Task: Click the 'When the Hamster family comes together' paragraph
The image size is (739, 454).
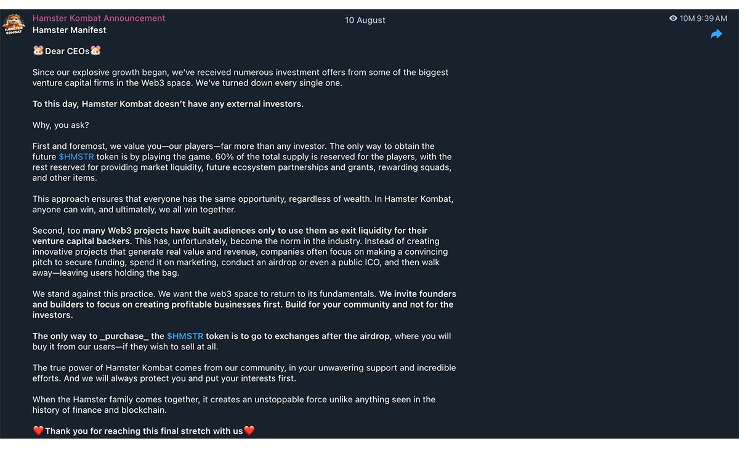Action: (x=234, y=405)
